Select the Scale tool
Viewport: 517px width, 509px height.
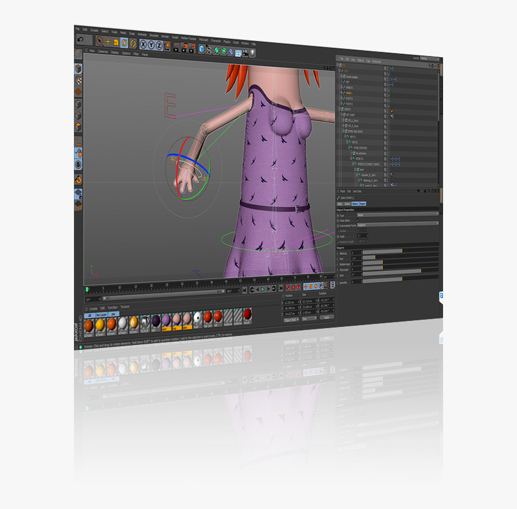pos(116,43)
